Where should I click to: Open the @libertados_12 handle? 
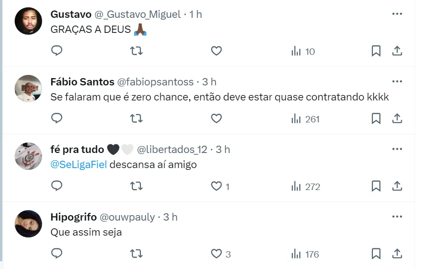172,149
